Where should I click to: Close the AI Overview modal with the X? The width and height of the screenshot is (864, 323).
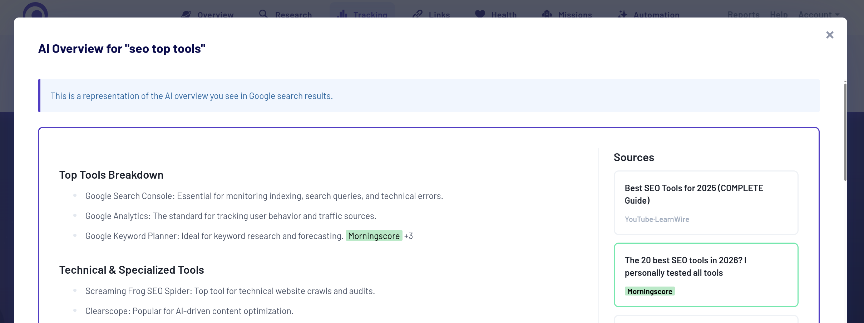tap(830, 35)
